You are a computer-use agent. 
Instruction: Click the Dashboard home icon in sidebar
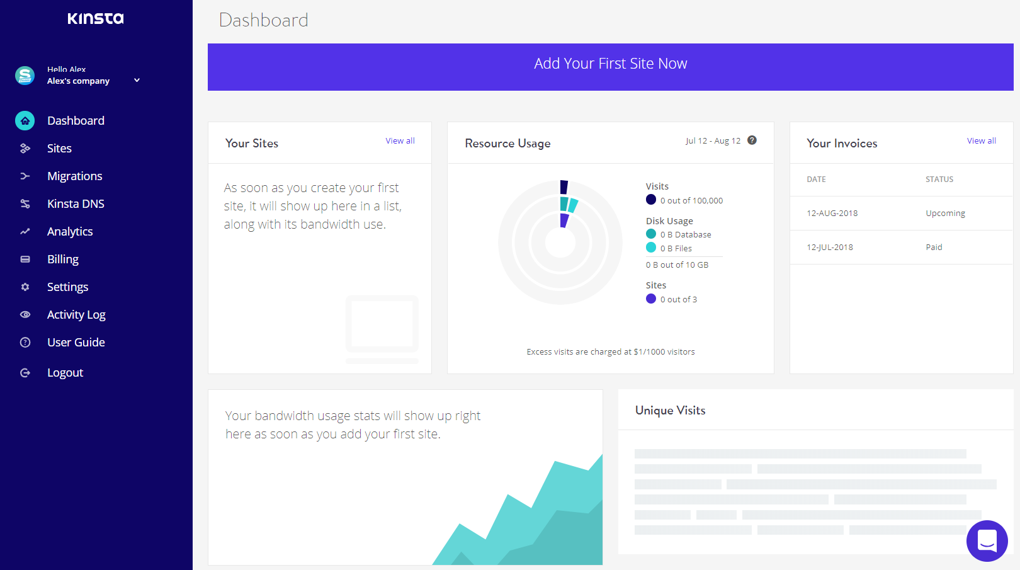(25, 121)
